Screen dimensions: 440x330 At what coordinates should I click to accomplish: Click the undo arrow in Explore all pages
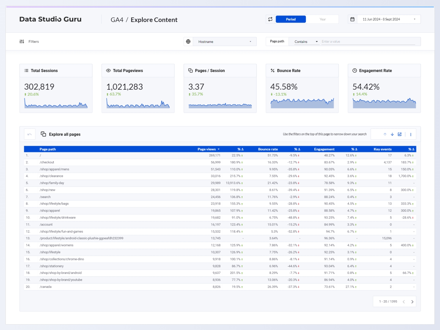click(x=30, y=134)
